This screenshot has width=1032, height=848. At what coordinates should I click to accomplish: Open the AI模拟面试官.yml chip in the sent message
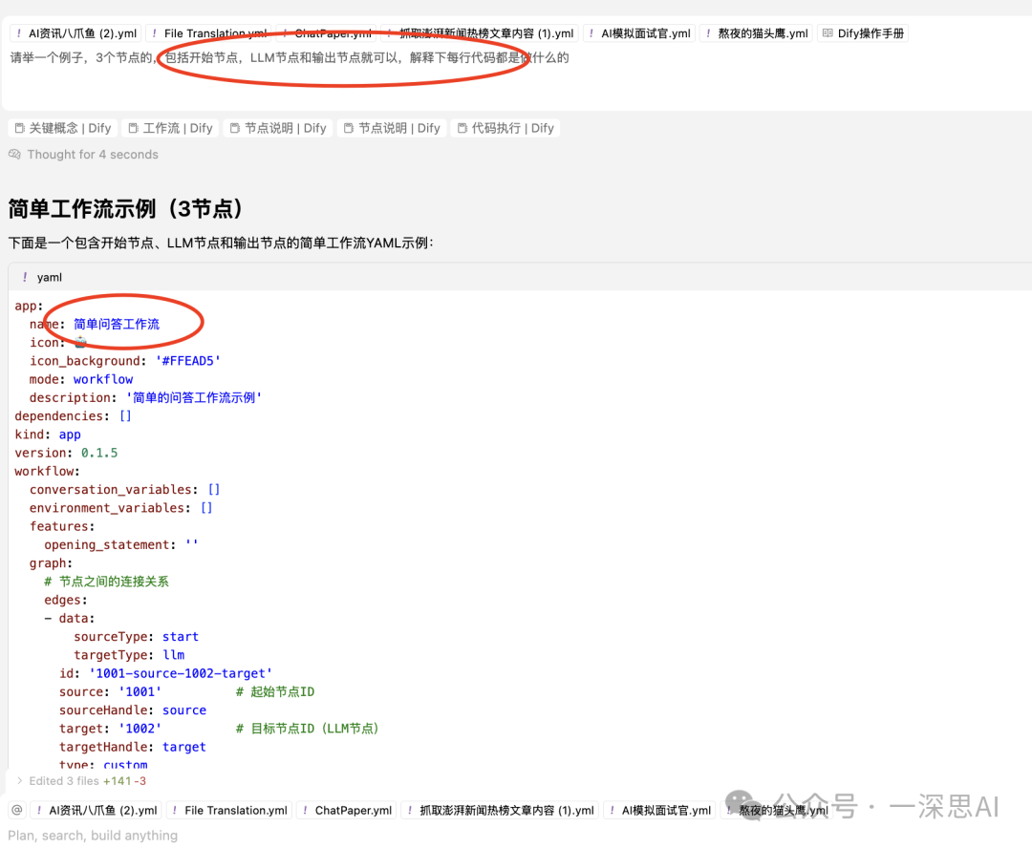(639, 33)
